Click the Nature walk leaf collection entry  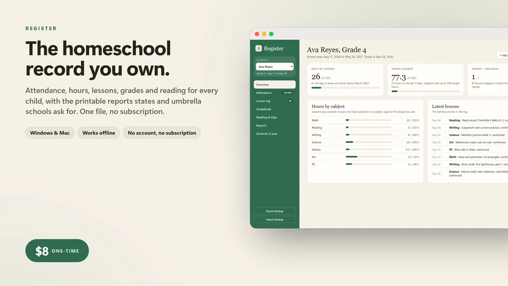[x=470, y=174]
